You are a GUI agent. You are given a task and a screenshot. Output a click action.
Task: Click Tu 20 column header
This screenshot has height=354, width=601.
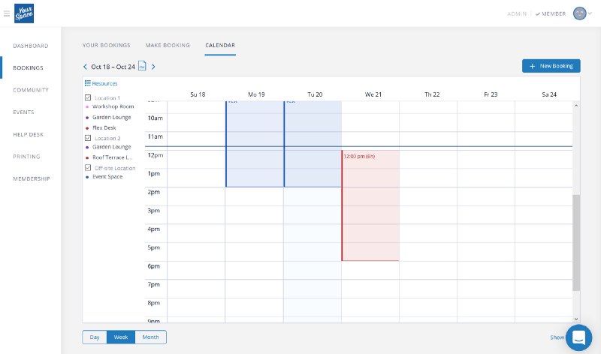pyautogui.click(x=315, y=94)
